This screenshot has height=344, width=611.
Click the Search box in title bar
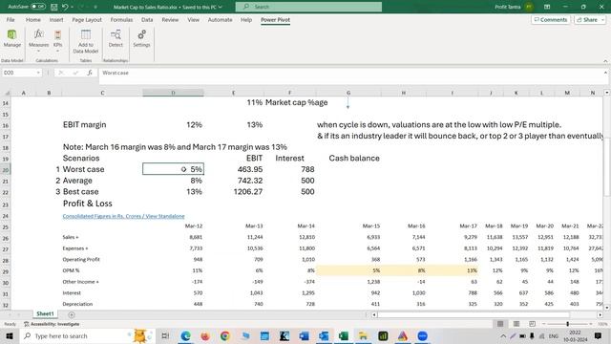click(x=308, y=7)
